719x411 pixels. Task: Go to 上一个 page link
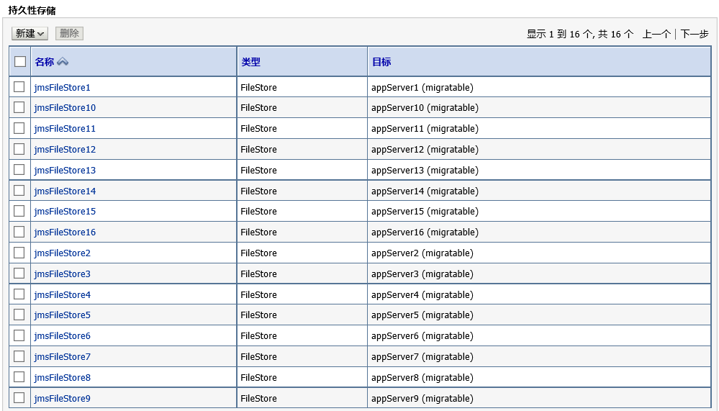pyautogui.click(x=656, y=34)
